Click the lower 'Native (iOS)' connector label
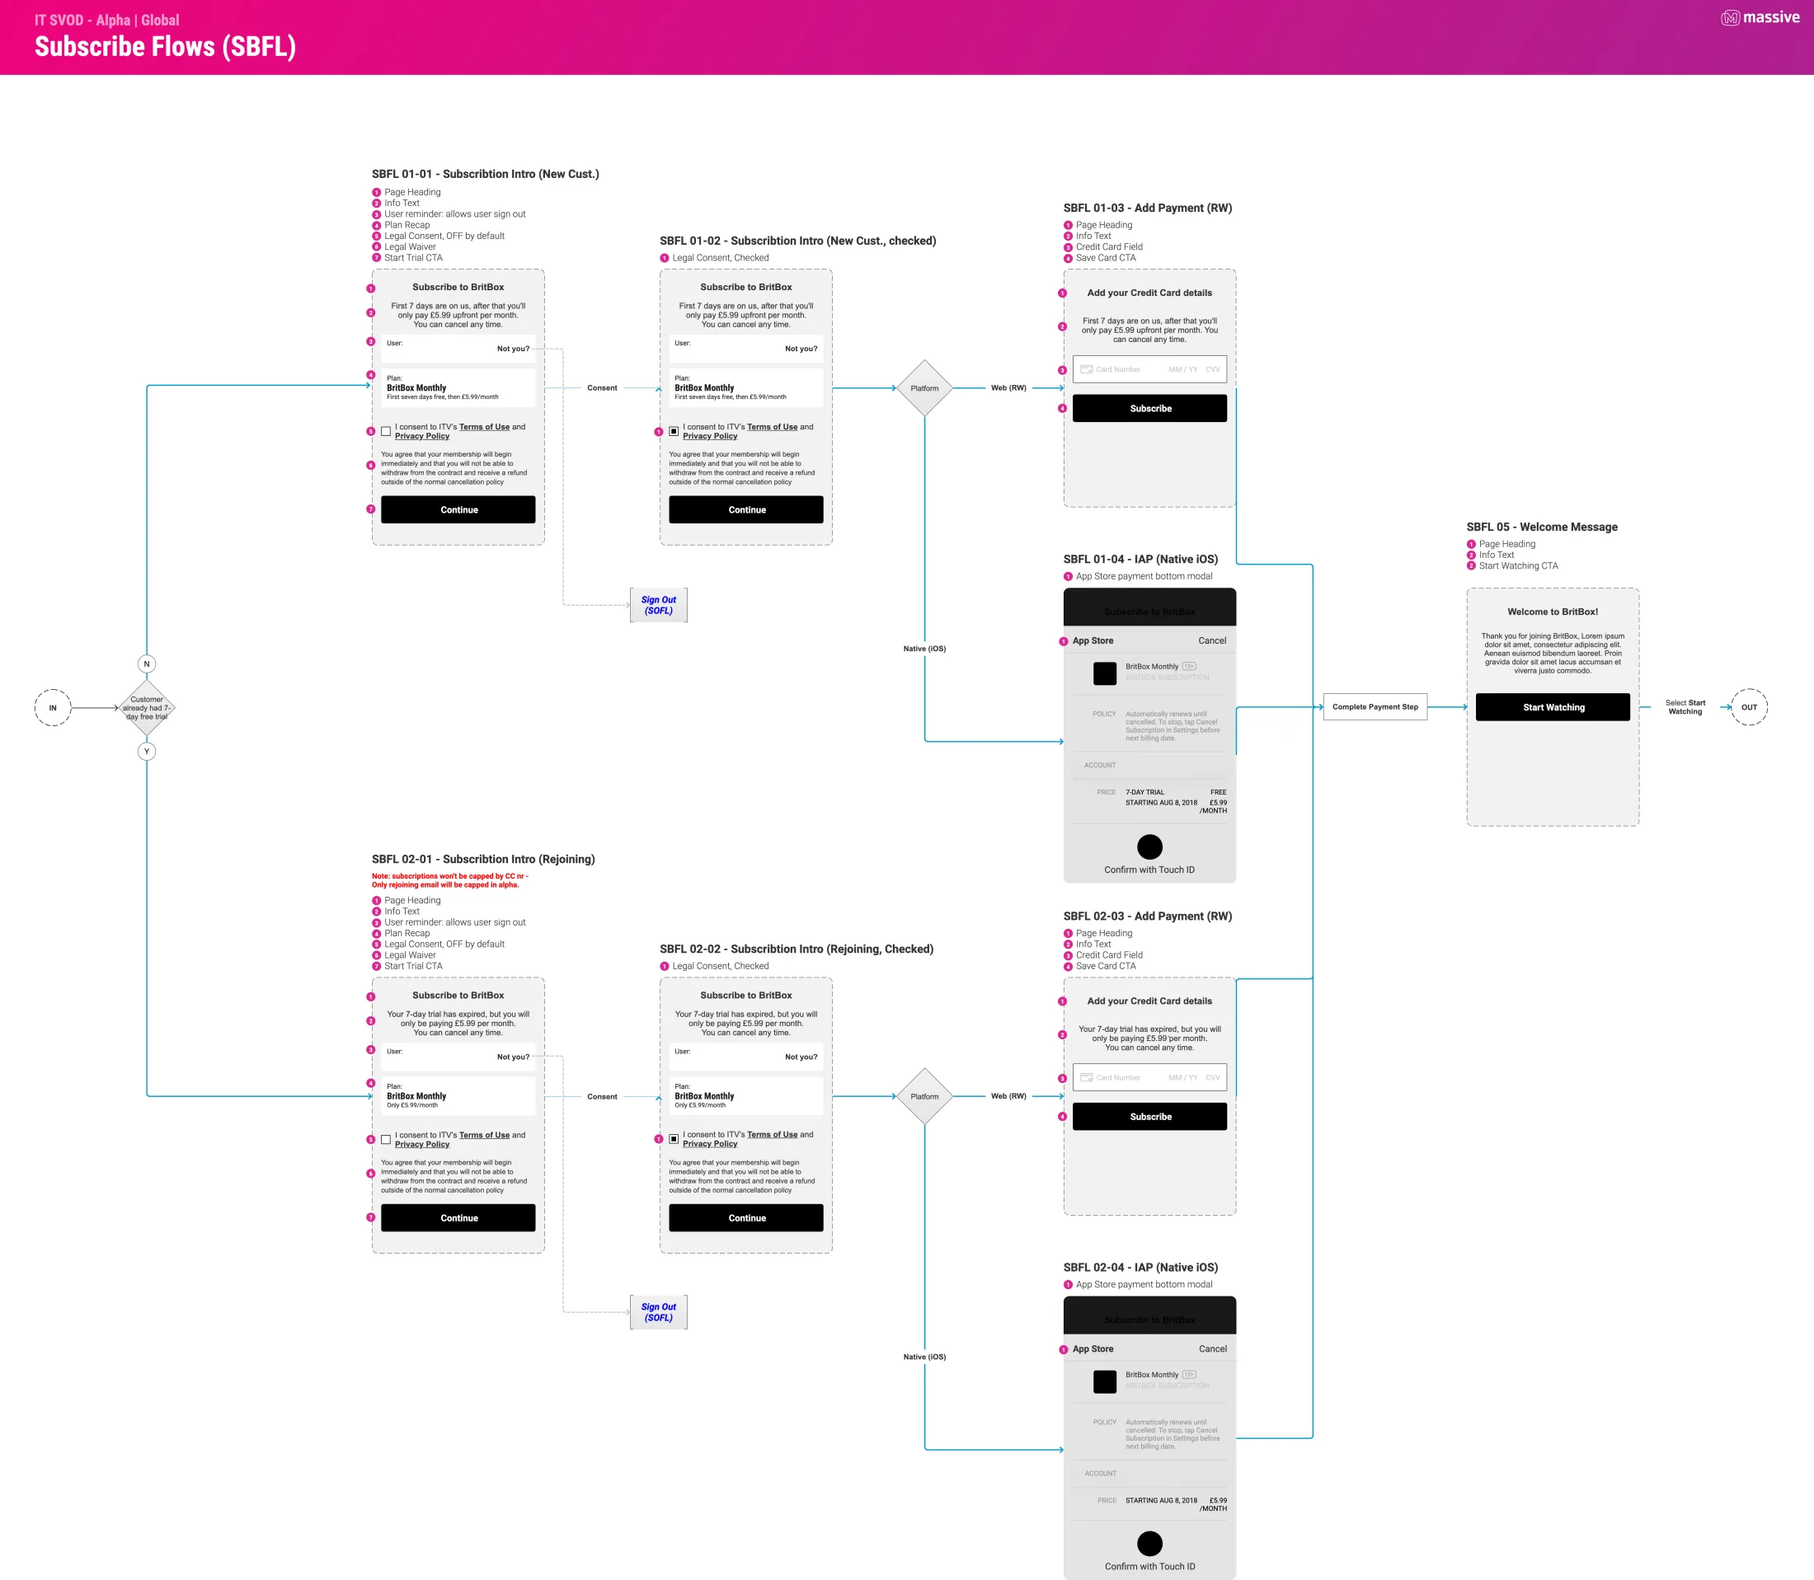The image size is (1814, 1580). (x=924, y=1357)
